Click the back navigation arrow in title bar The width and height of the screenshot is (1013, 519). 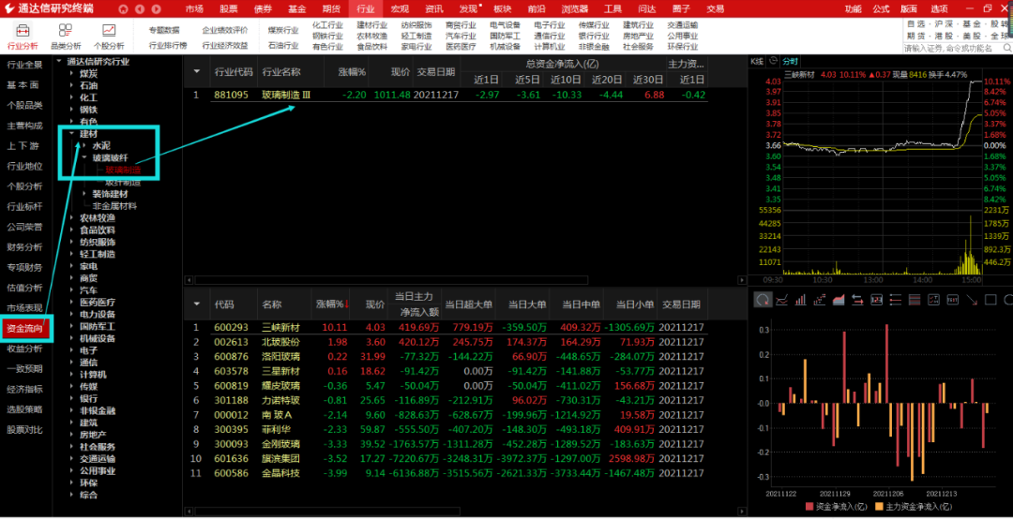[x=140, y=9]
